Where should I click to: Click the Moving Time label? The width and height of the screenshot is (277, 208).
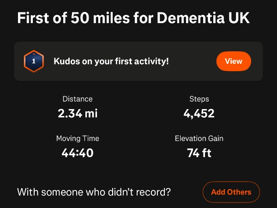(78, 139)
